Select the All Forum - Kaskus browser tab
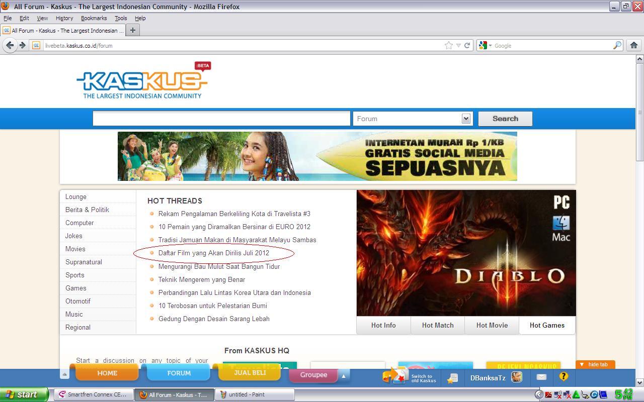 pyautogui.click(x=63, y=30)
